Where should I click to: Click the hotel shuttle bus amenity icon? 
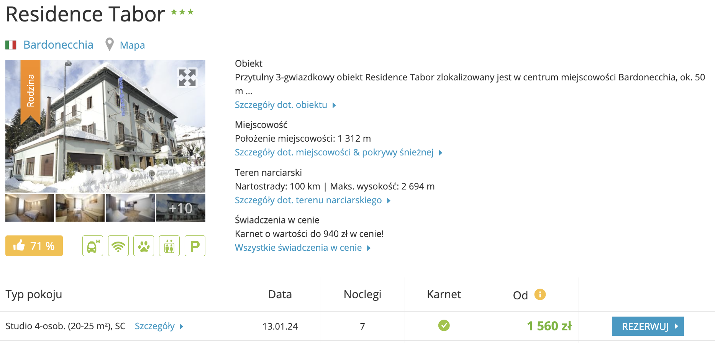[93, 246]
